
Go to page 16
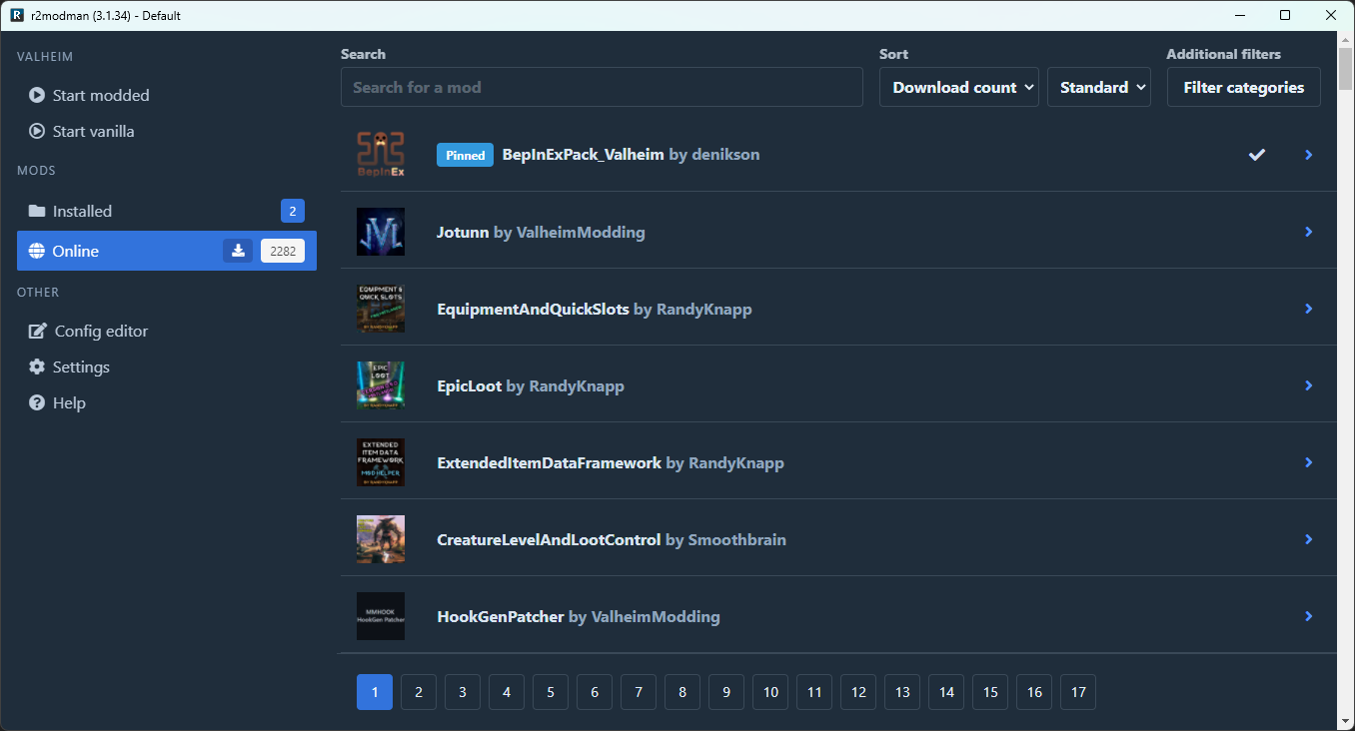click(1034, 692)
